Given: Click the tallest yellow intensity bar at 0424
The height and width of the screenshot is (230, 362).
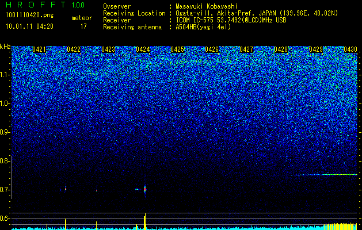Looking at the screenshot, I should (145, 221).
